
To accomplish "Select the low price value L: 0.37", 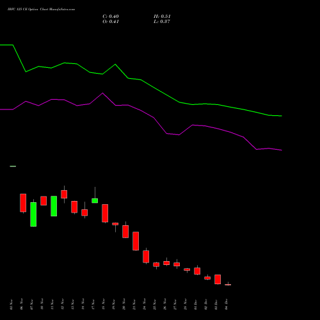I will coord(162,22).
